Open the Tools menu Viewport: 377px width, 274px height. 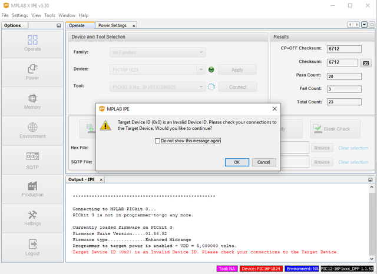coord(49,15)
